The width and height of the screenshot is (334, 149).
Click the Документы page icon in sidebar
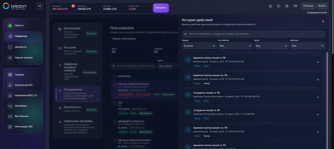tap(10, 47)
